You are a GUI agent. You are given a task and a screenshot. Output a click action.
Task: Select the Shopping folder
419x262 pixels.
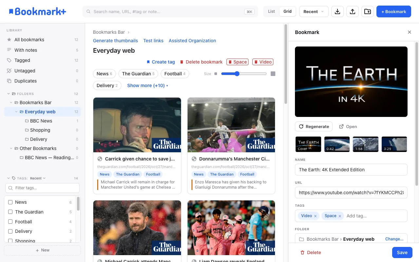tap(43, 130)
